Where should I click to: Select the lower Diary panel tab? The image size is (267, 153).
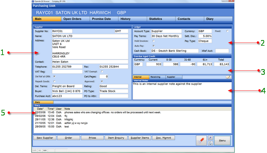(44, 102)
